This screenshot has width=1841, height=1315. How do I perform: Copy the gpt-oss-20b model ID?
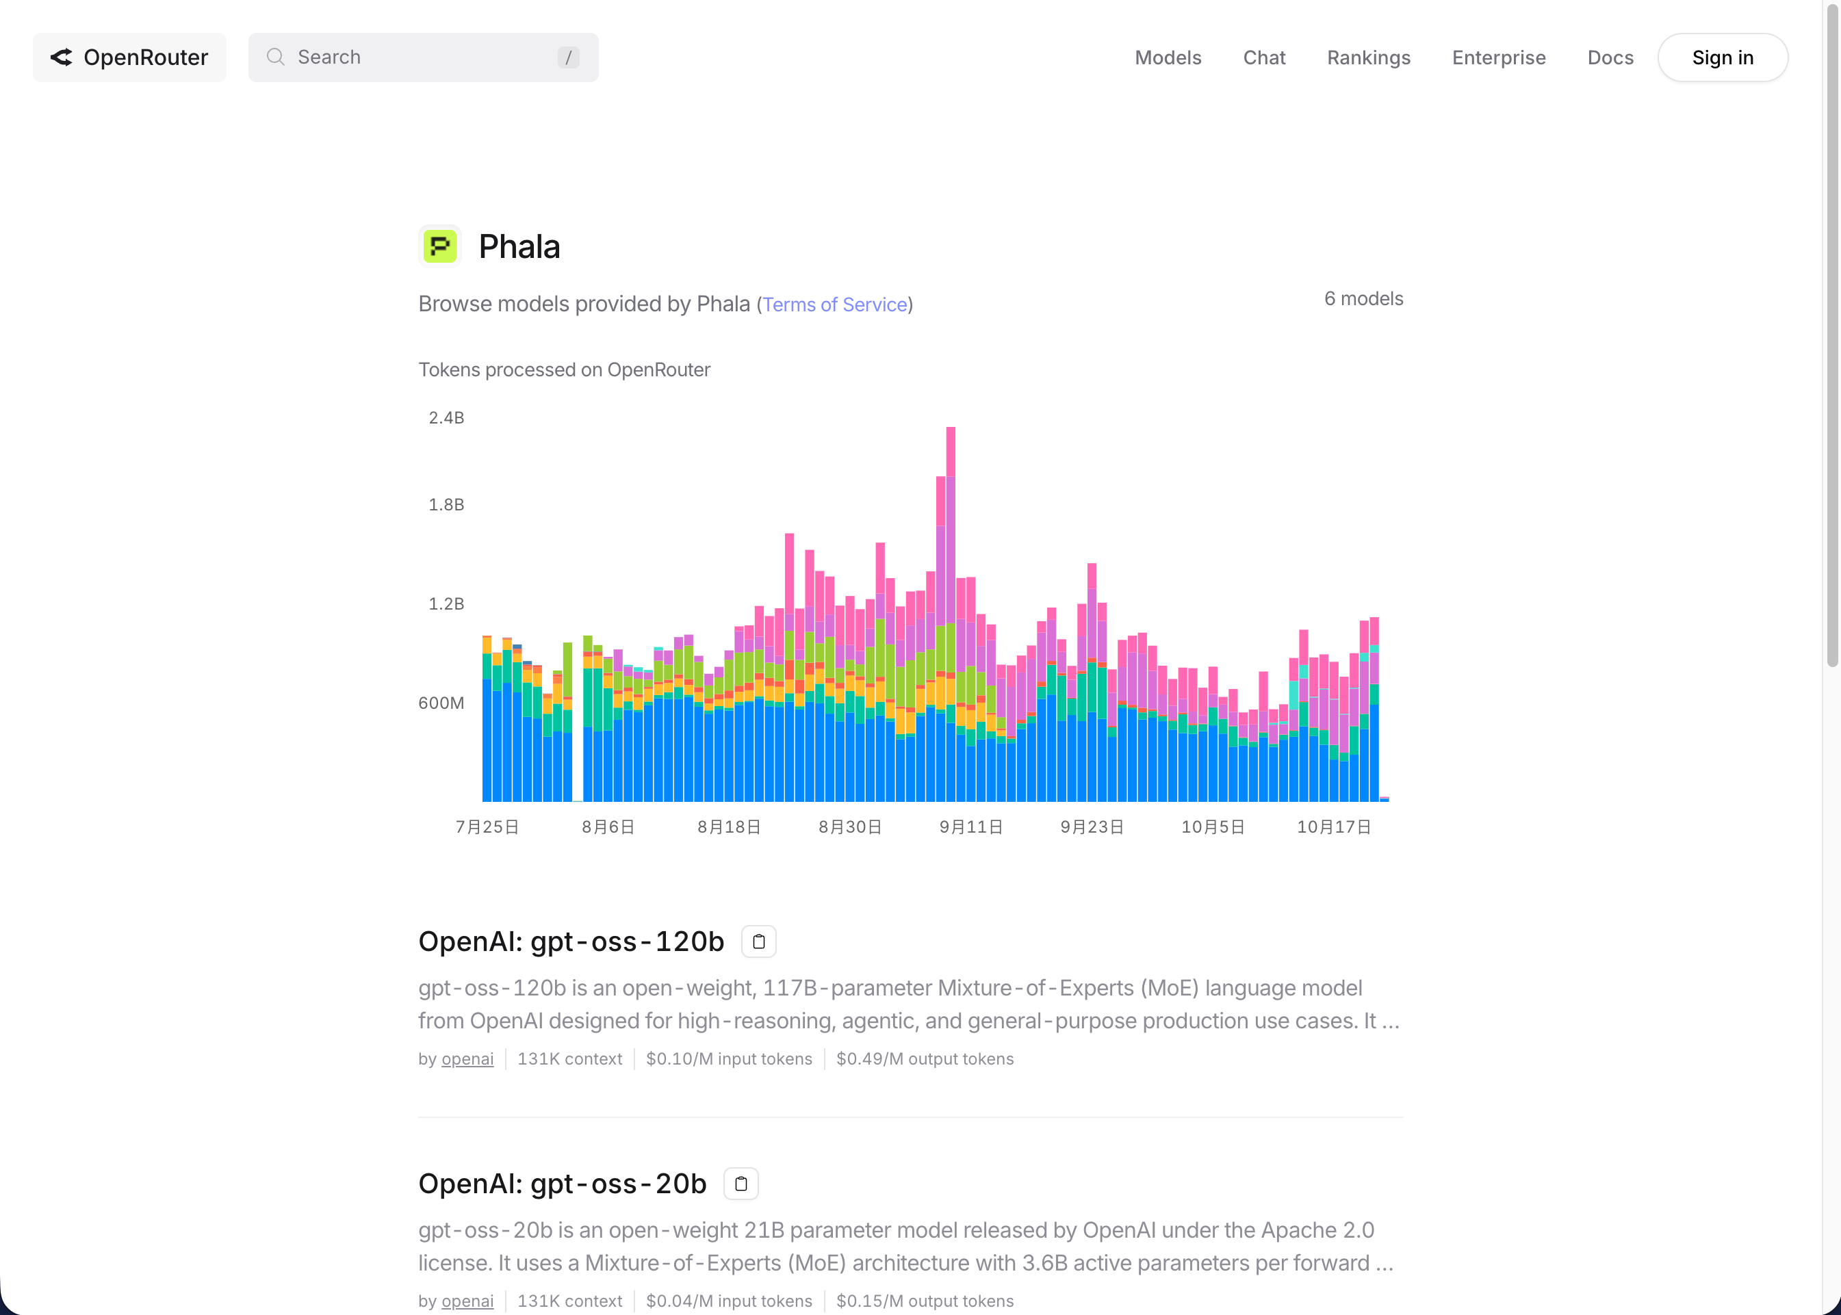point(741,1184)
